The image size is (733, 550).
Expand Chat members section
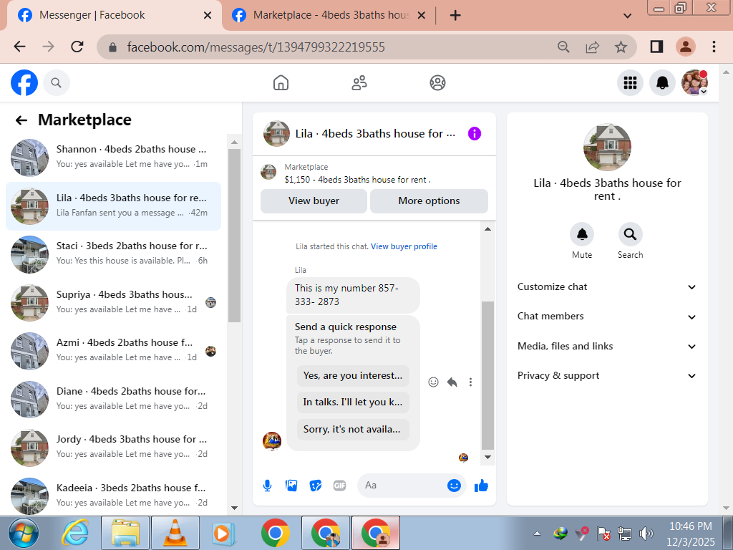tap(607, 317)
